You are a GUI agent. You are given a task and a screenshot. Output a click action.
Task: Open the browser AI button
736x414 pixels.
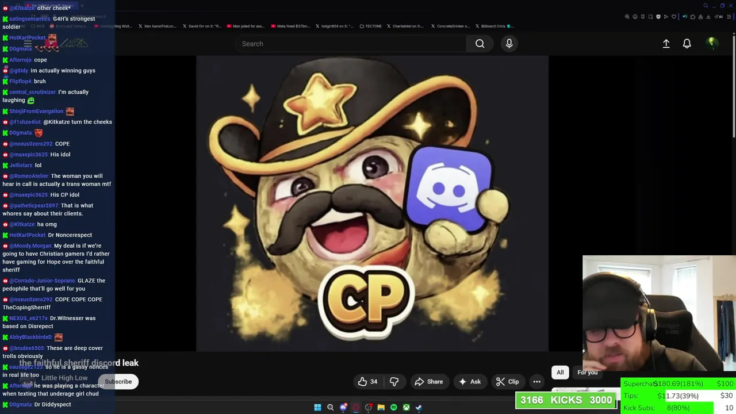click(x=718, y=17)
